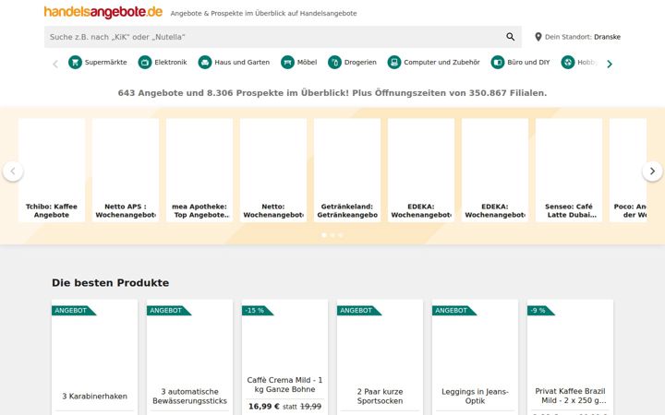Open Poco brochure card
Screen dimensions: 665x415
[x=628, y=171]
